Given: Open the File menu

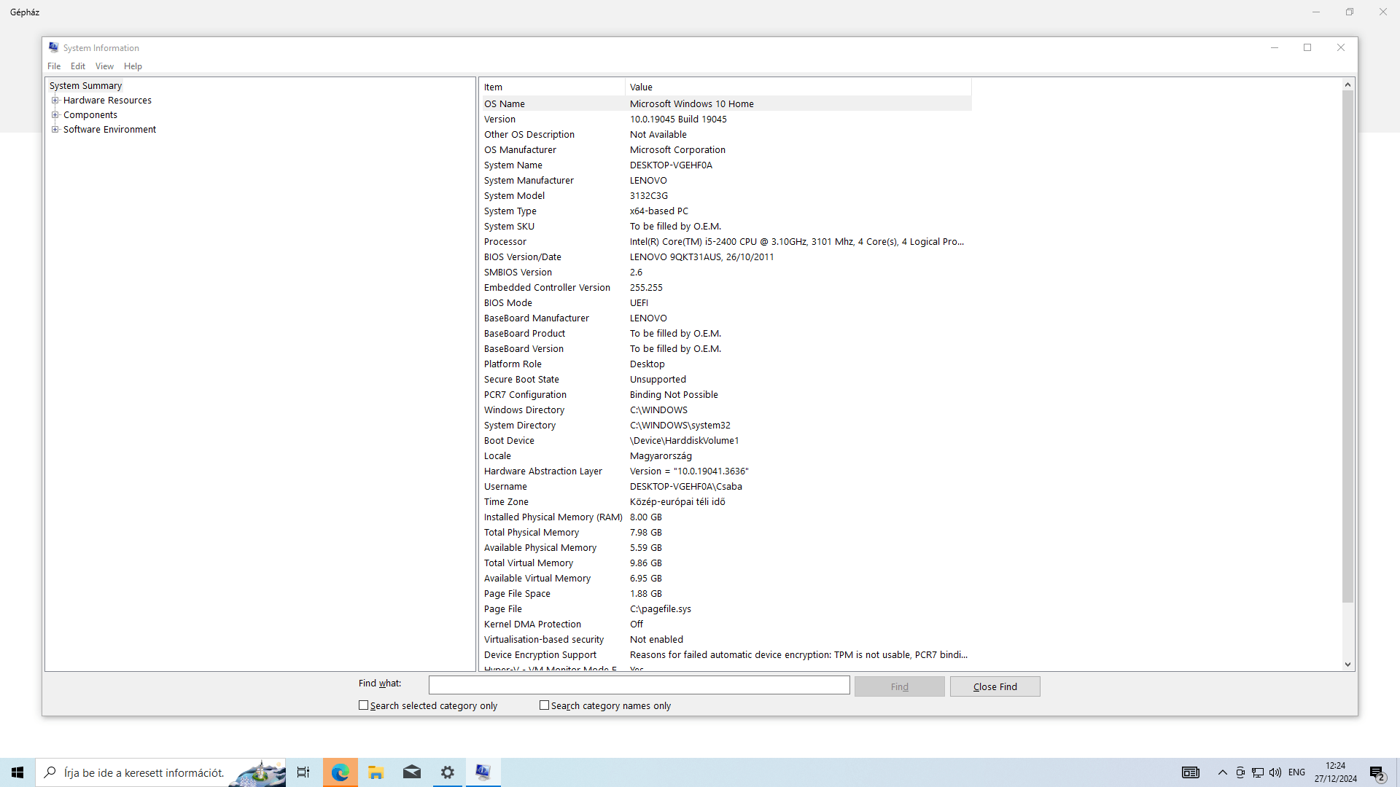Looking at the screenshot, I should [54, 66].
